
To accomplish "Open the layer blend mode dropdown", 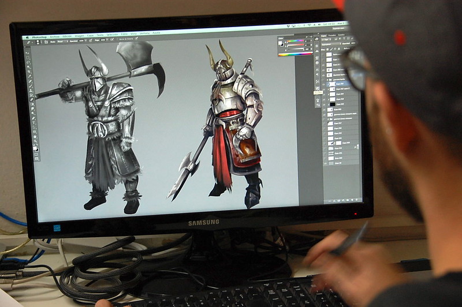I will [331, 44].
